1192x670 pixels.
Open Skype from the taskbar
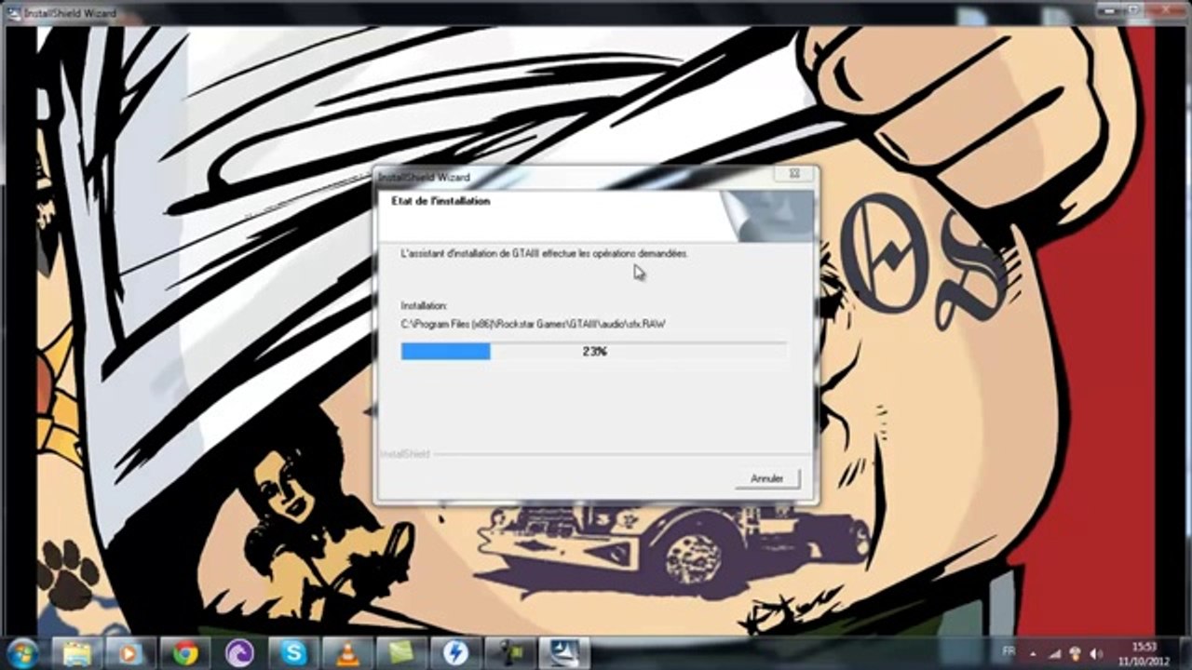(x=293, y=653)
